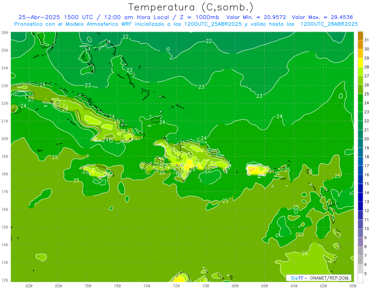Click the 19N latitude axis label
Image resolution: width=375 pixels, height=290 pixels.
(x=4, y=156)
